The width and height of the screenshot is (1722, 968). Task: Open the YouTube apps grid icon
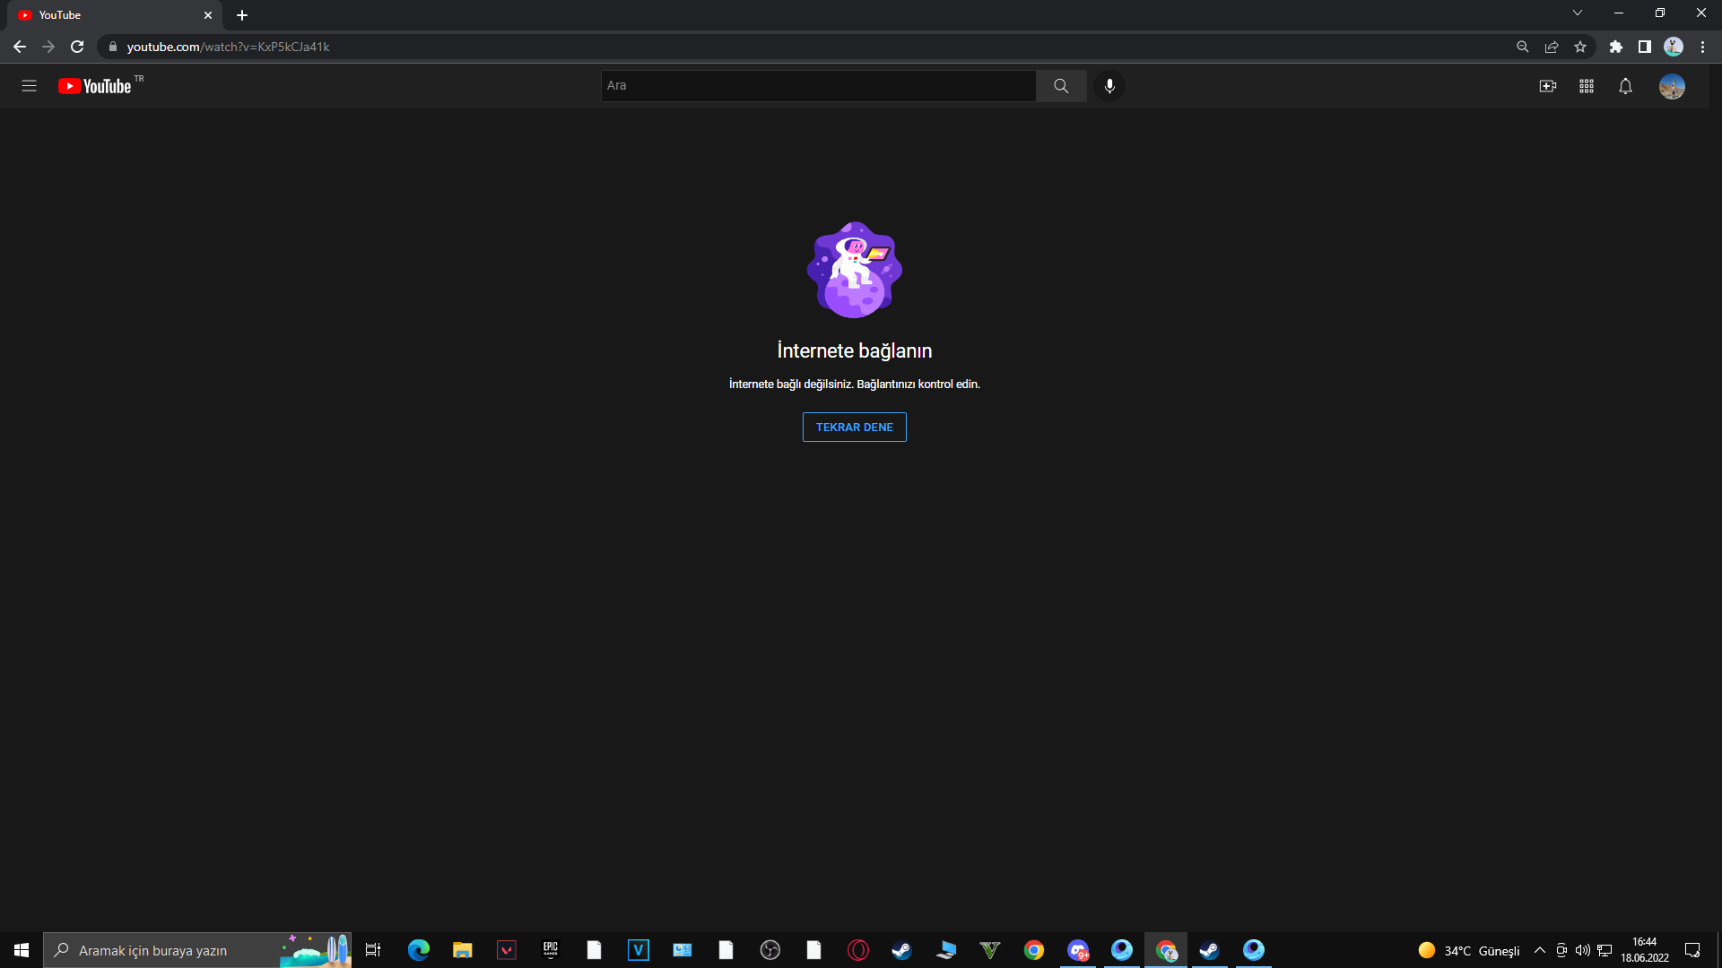tap(1587, 86)
